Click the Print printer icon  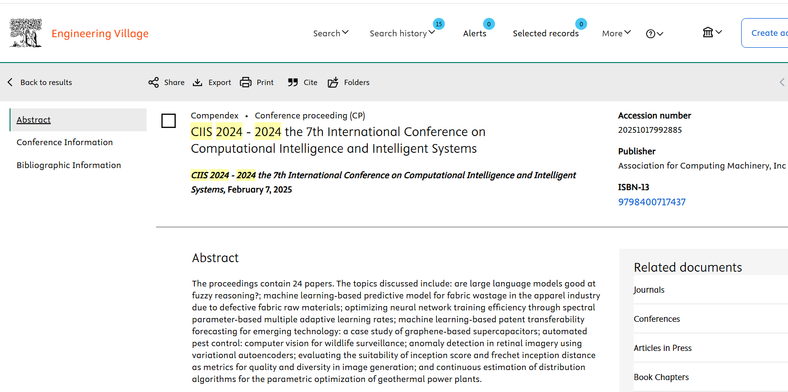pos(245,83)
